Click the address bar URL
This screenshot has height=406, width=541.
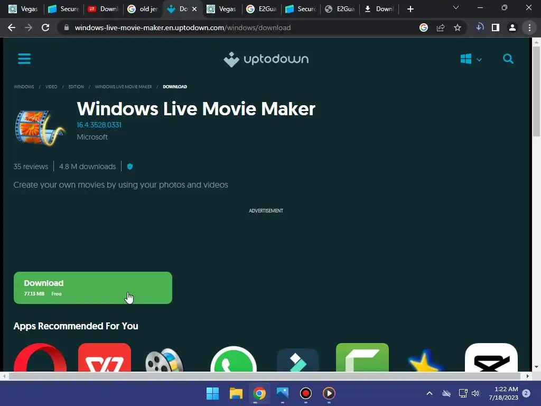click(182, 27)
